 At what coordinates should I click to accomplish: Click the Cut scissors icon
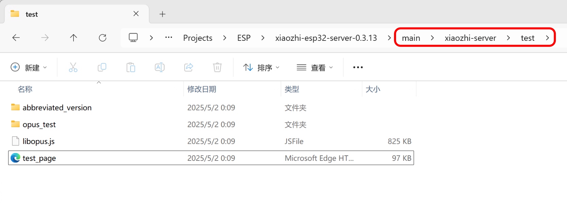click(x=73, y=67)
